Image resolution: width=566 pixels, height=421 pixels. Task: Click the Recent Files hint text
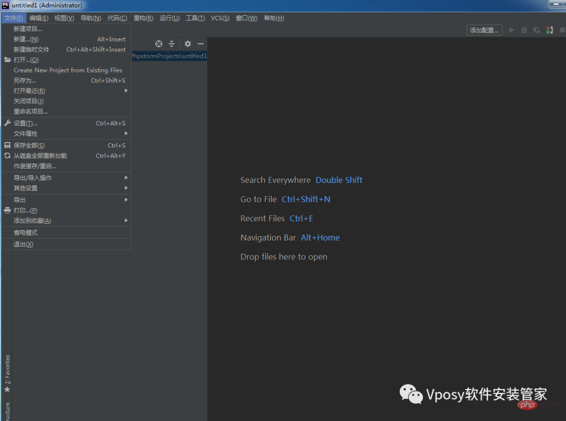click(x=263, y=219)
